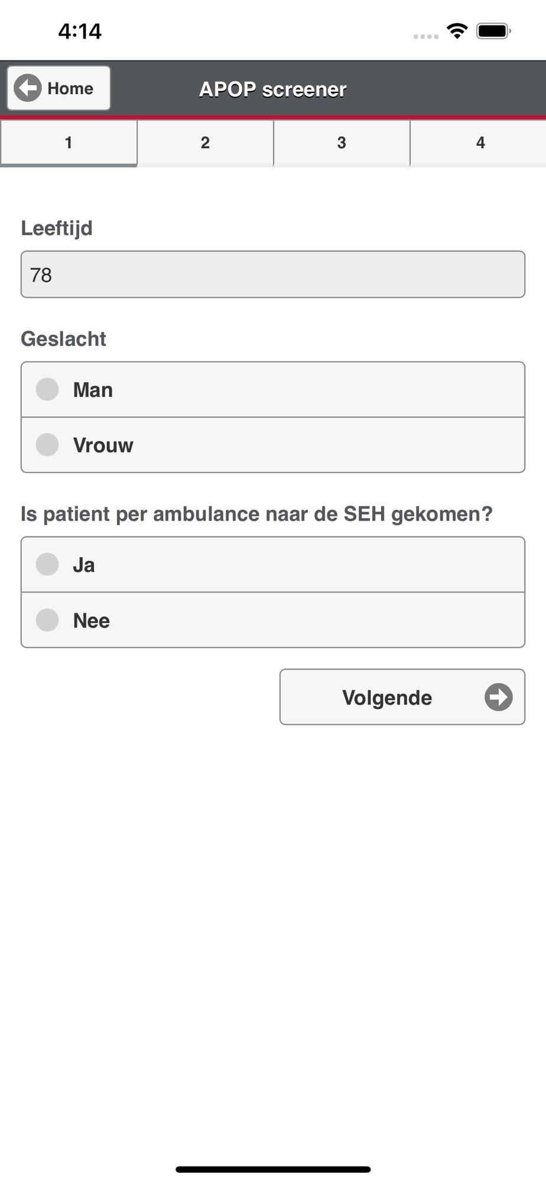
Task: Choose Ja for ambulance question
Action: point(47,564)
